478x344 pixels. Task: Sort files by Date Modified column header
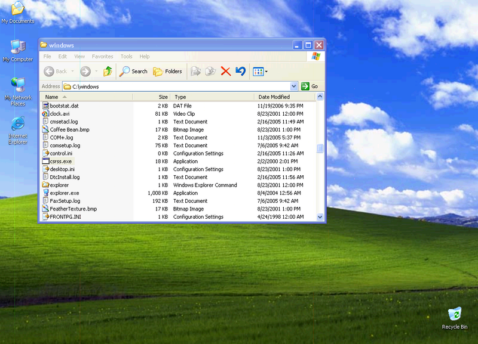point(274,97)
